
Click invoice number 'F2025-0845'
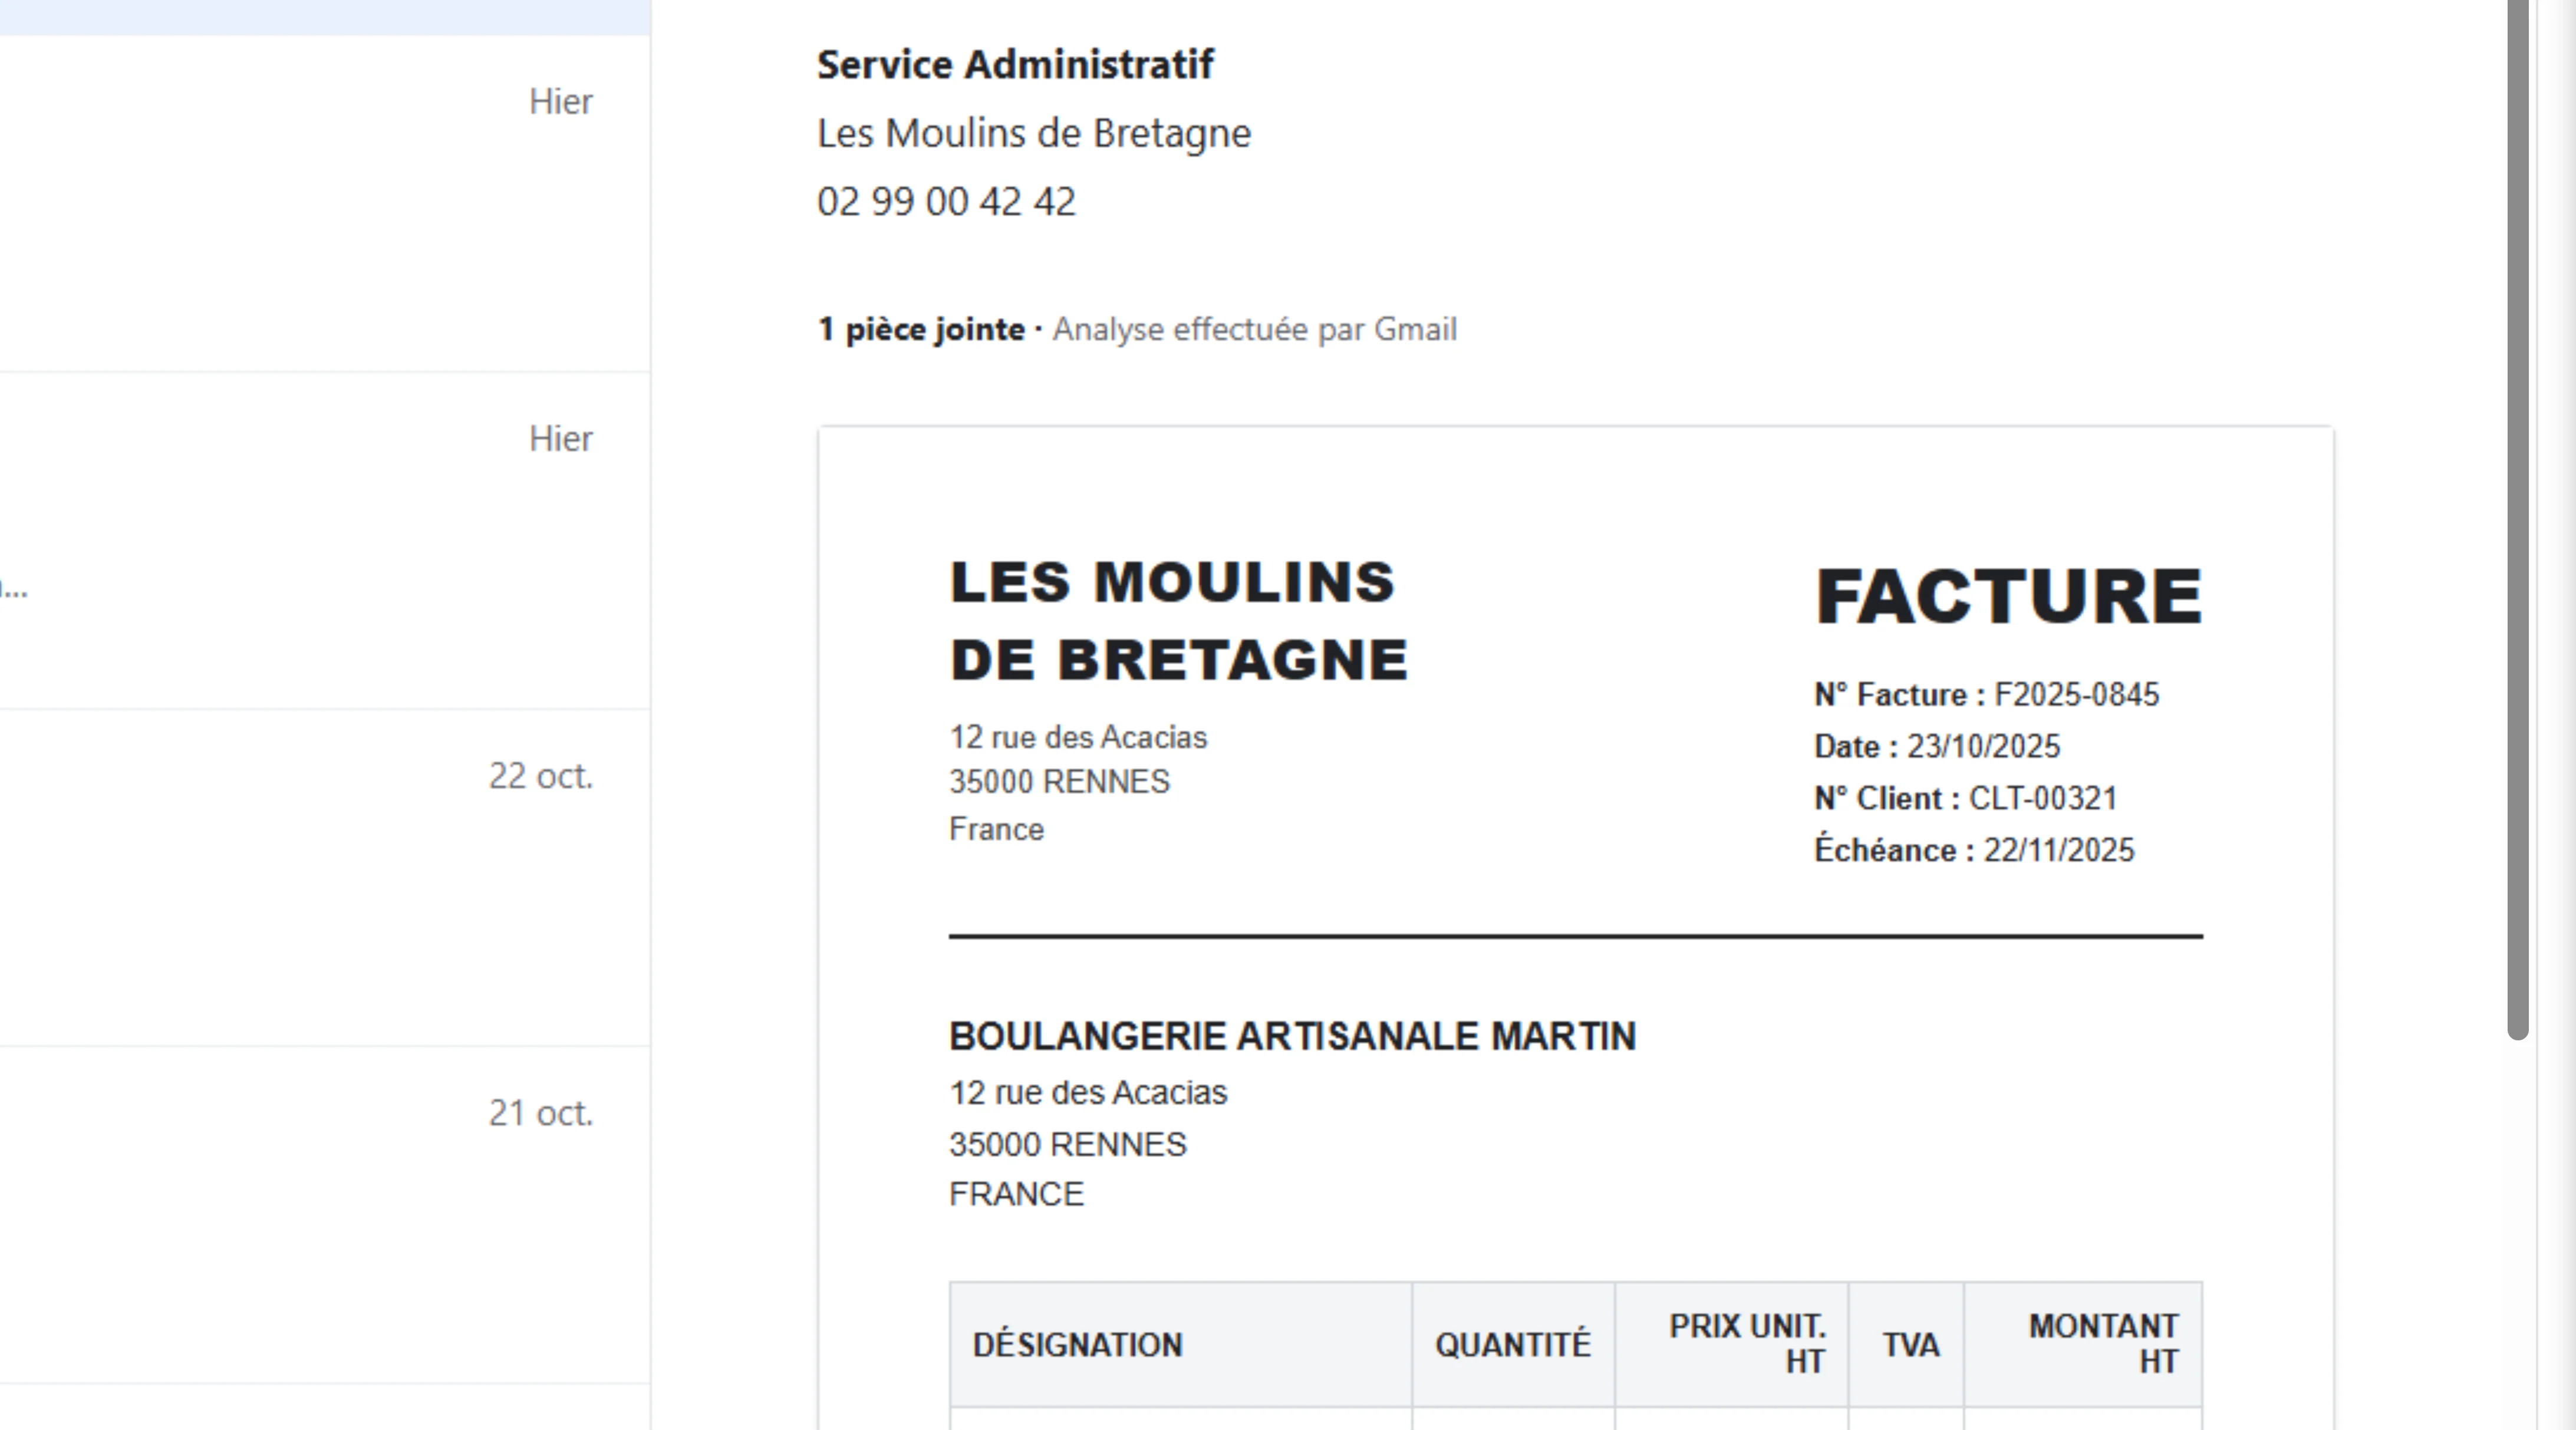pos(2076,695)
